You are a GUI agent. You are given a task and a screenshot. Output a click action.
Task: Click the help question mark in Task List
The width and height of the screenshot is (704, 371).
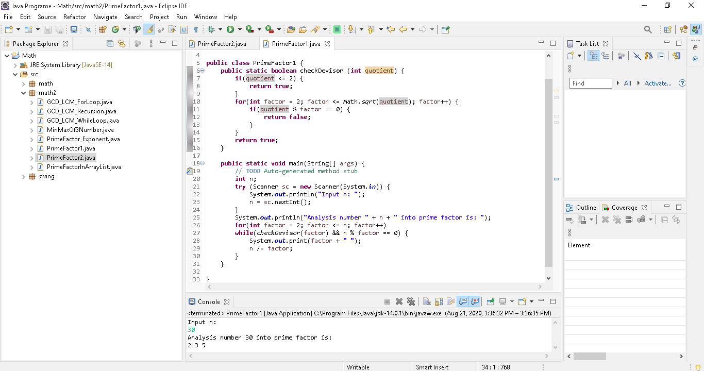click(682, 83)
